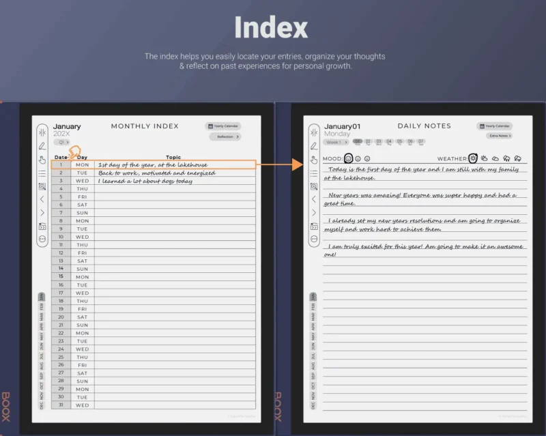
Task: Toggle the snowy weather option
Action: (517, 158)
